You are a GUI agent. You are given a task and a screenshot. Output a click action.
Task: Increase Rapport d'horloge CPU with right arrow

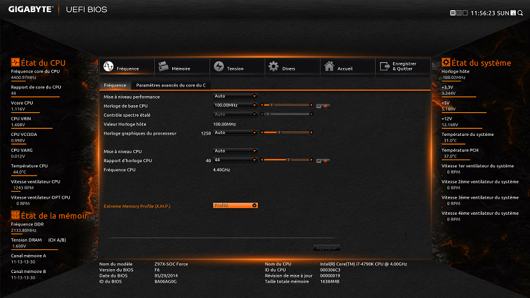[x=311, y=160]
